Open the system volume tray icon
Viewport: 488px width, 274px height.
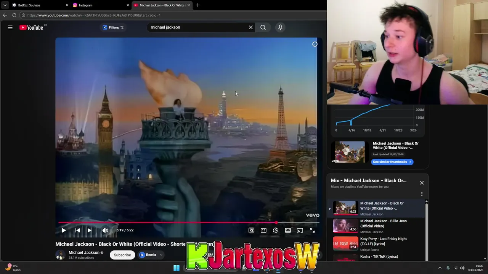coord(462,268)
